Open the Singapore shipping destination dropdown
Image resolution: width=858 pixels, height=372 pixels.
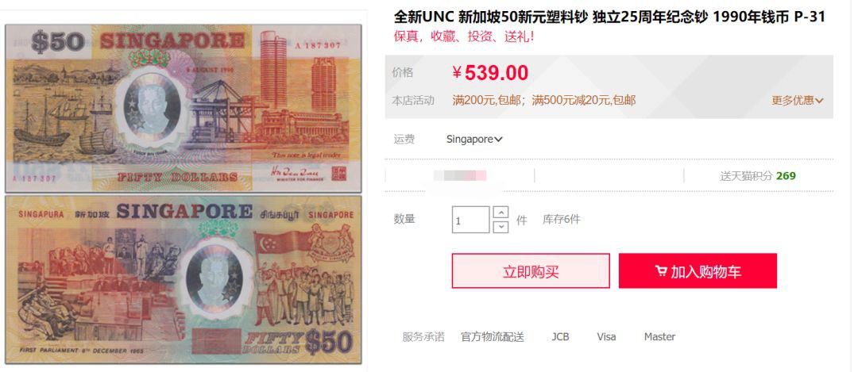pos(474,140)
